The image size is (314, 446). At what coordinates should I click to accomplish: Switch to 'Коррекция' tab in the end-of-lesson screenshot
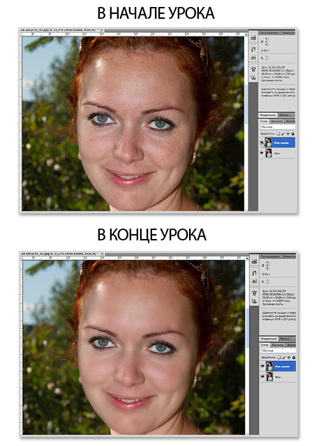(x=269, y=339)
